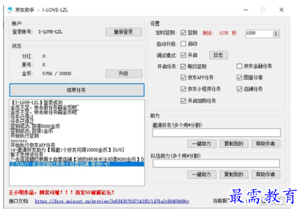Image resolution: width=302 pixels, height=215 pixels.
Task: Enable the 京东金融任务 checkbox
Action: coord(239,66)
